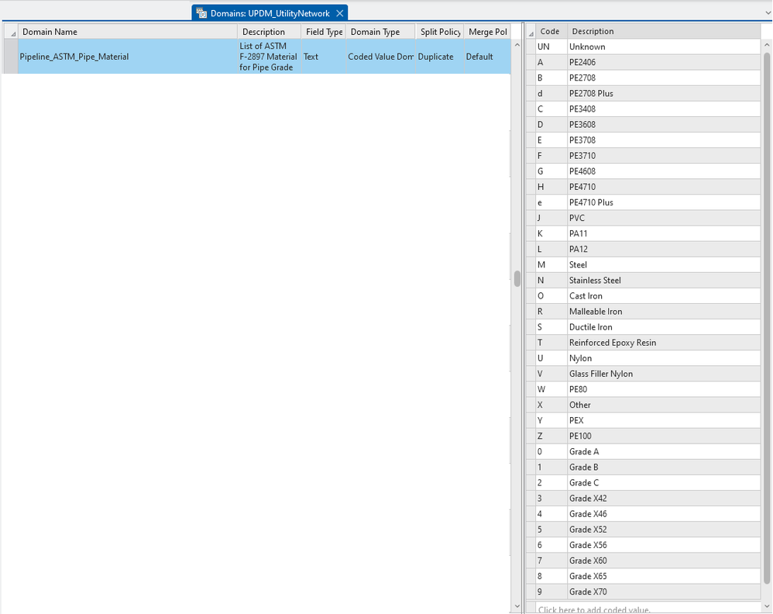Select the PA11 description cell
The width and height of the screenshot is (773, 614).
[664, 233]
